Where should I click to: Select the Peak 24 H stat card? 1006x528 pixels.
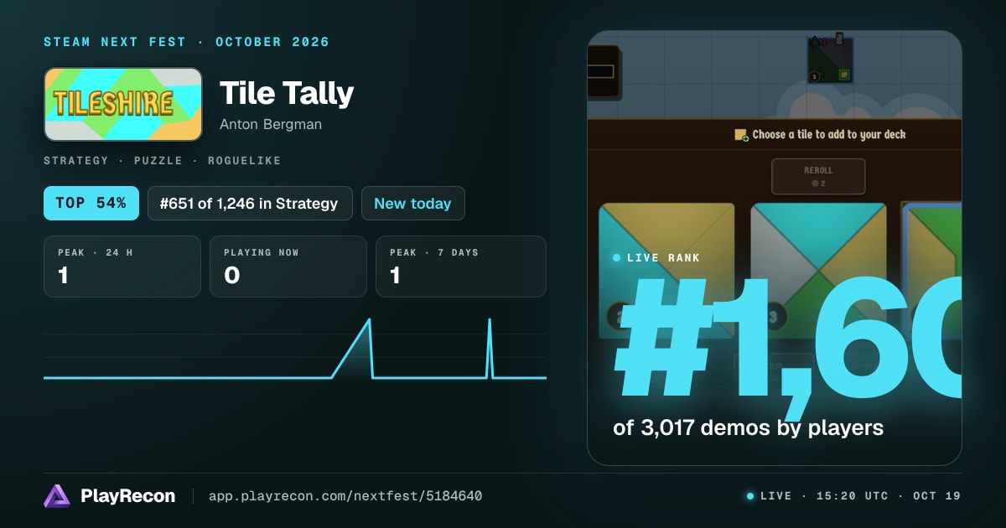click(122, 267)
